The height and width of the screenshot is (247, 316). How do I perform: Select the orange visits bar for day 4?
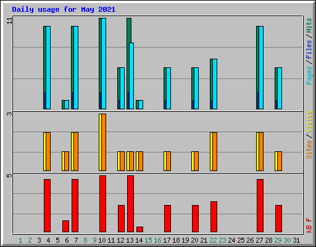(48, 152)
